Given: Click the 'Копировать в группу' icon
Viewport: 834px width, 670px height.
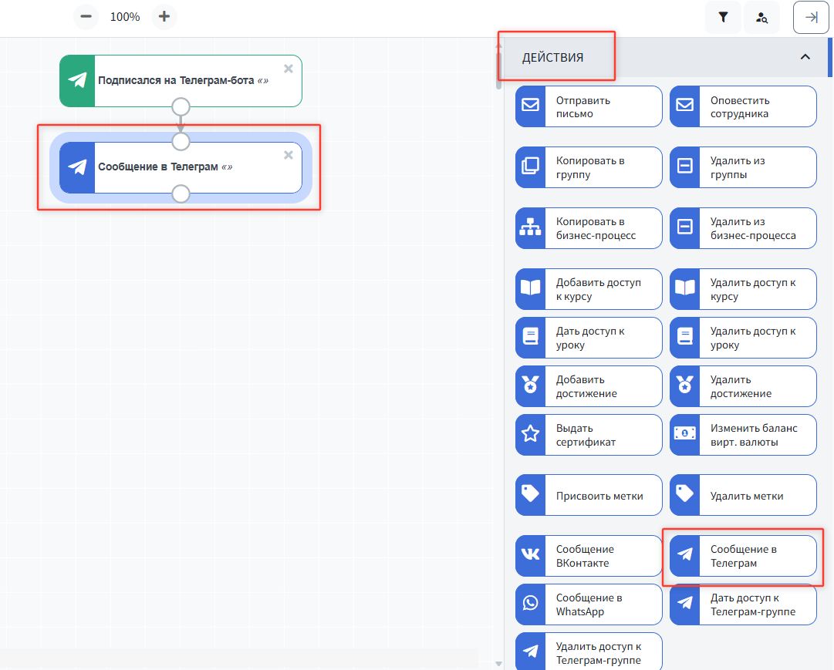Looking at the screenshot, I should click(531, 167).
